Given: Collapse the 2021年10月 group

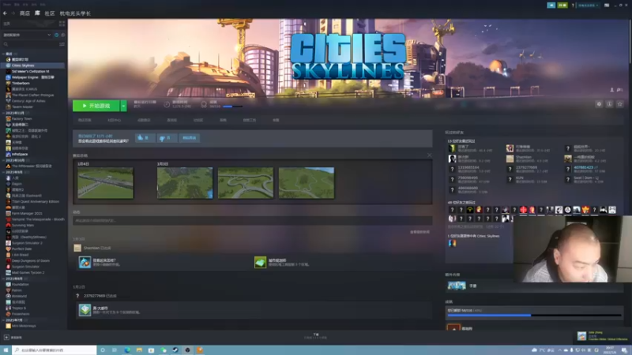Looking at the screenshot, I should [4, 160].
